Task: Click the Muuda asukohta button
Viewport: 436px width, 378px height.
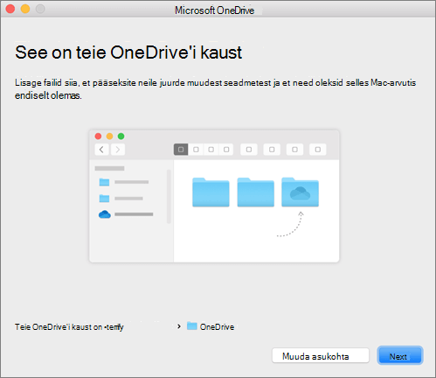Action: tap(321, 356)
